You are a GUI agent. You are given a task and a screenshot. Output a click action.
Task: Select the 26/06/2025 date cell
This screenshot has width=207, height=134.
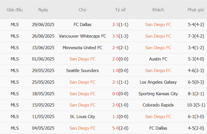[x=43, y=36]
